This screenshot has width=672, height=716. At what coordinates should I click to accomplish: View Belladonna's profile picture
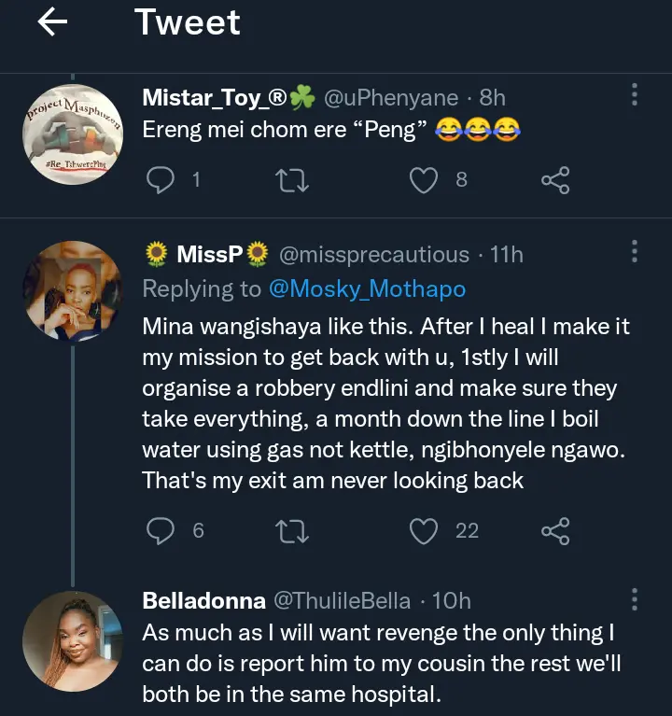(72, 642)
